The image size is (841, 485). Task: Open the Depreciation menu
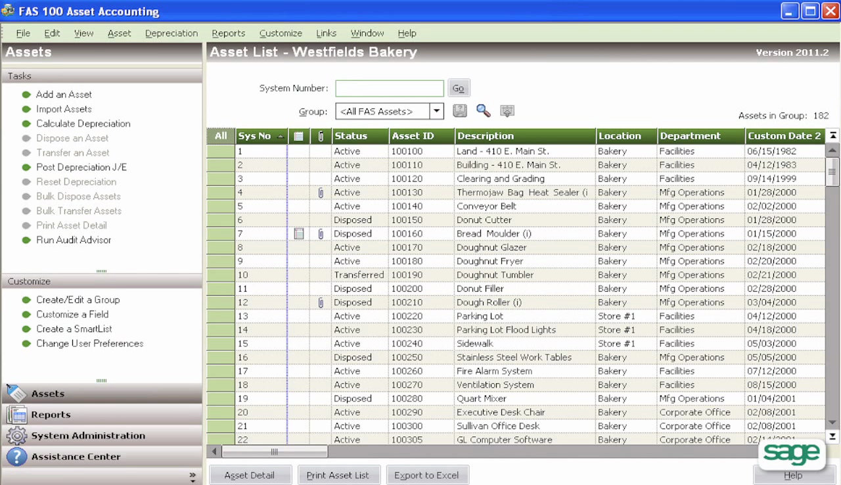point(171,33)
